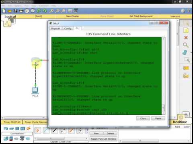Click the New file icon in toolbar
Viewport: 193px width, 144px height.
tap(4, 11)
